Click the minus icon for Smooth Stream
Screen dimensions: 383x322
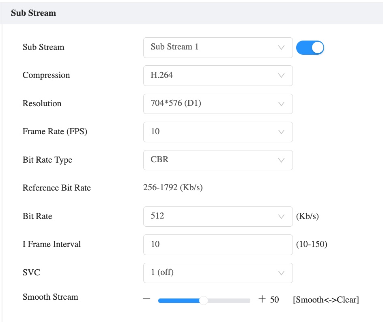click(x=147, y=300)
